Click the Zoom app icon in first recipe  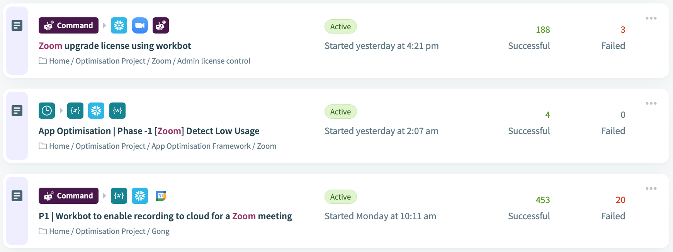pos(140,25)
